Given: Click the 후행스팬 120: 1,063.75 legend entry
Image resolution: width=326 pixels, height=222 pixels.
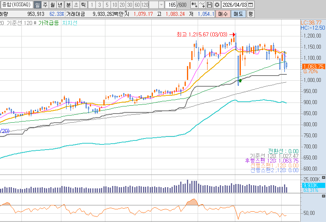Looking at the screenshot, I should click(272, 161).
